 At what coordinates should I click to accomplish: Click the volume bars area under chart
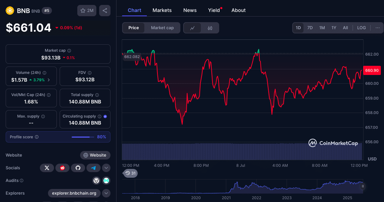242,152
